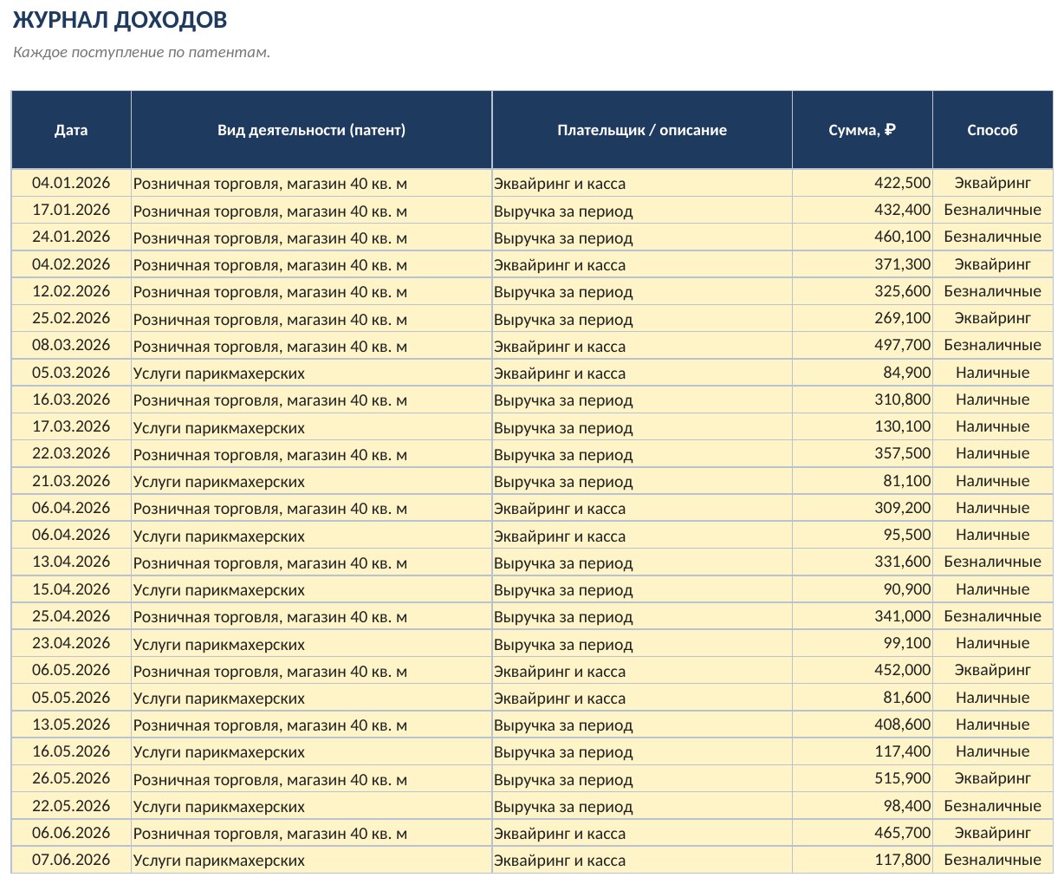Select the amount 309,200

[862, 508]
